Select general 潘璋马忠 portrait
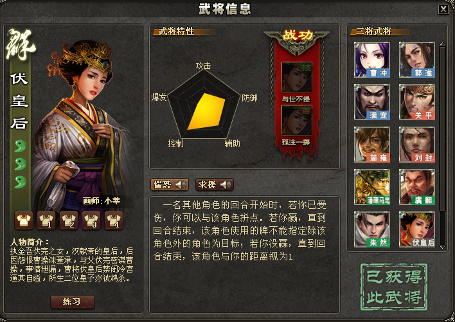The height and width of the screenshot is (322, 455). click(x=372, y=187)
